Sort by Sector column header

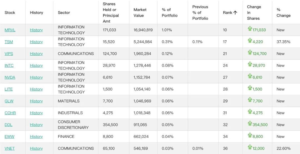(64, 13)
